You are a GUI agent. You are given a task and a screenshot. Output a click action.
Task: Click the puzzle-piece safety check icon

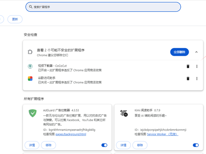(30, 52)
